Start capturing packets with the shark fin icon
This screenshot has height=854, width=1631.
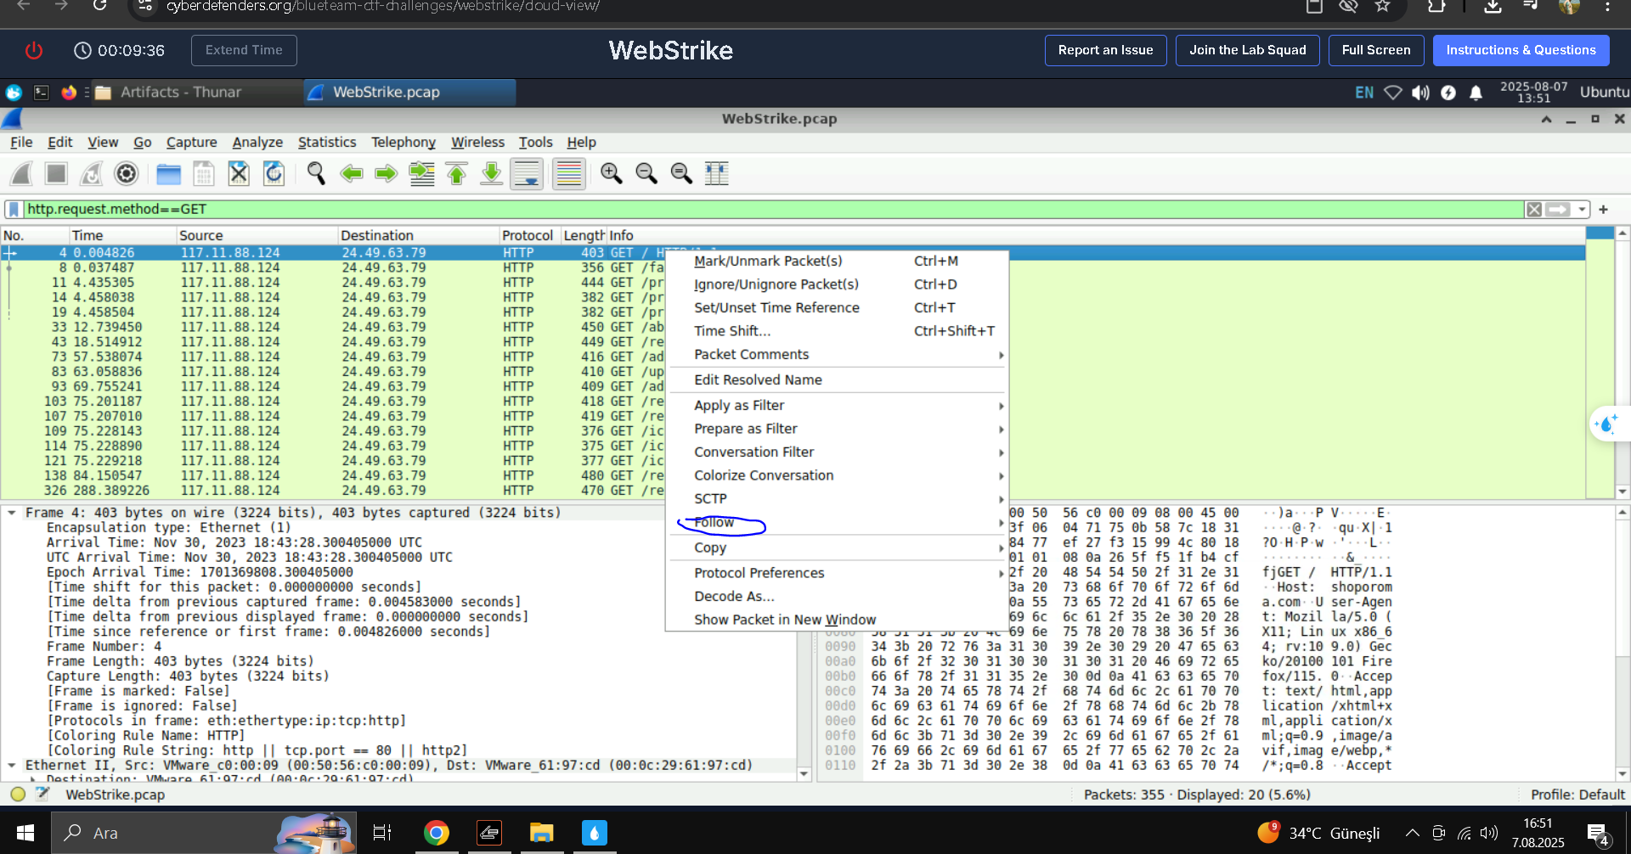pos(21,174)
